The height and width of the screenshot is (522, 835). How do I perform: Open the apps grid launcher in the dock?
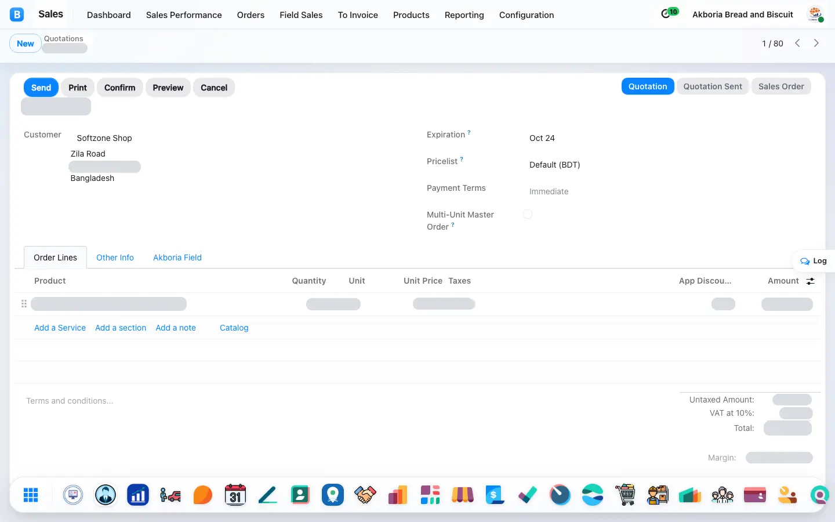click(x=31, y=495)
